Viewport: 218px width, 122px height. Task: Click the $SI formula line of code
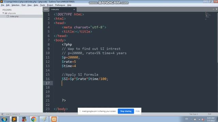pyautogui.click(x=85, y=79)
